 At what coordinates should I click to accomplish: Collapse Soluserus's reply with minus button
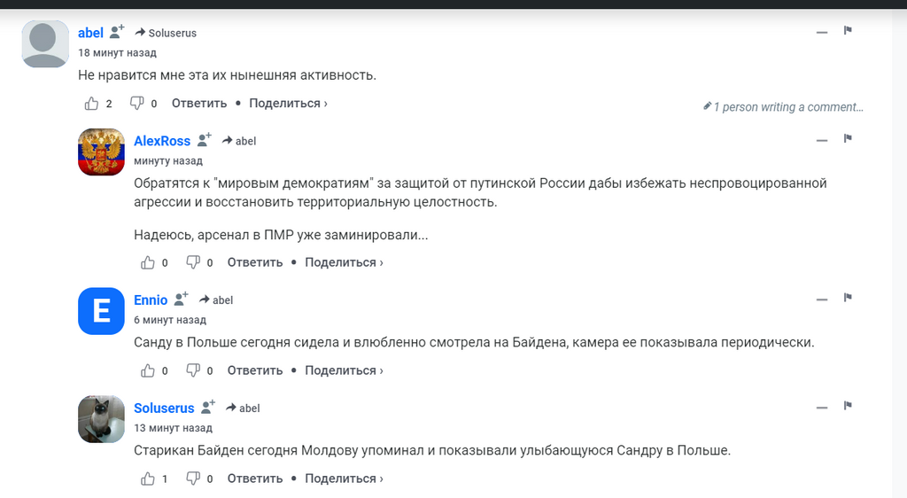(x=822, y=408)
